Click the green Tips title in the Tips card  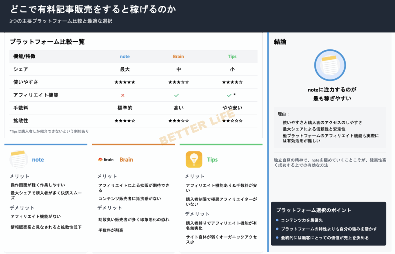click(x=212, y=159)
